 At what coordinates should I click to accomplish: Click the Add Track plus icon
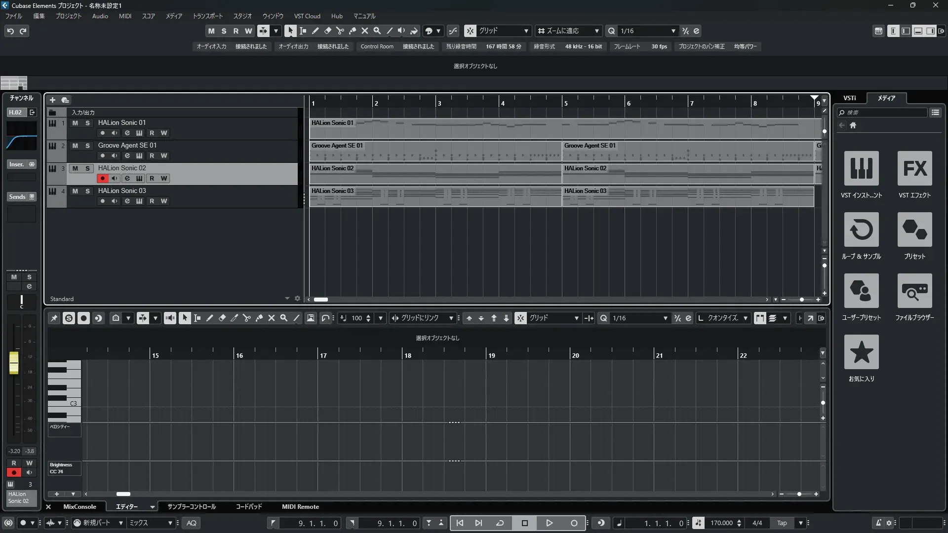52,100
